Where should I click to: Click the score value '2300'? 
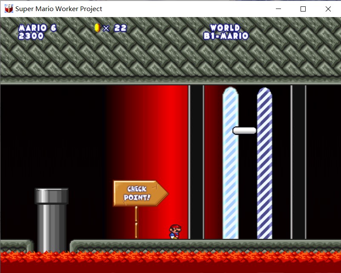31,36
